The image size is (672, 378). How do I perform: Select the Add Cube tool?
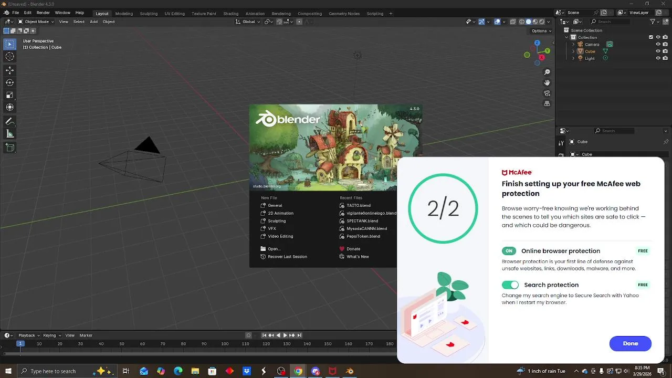tap(9, 148)
